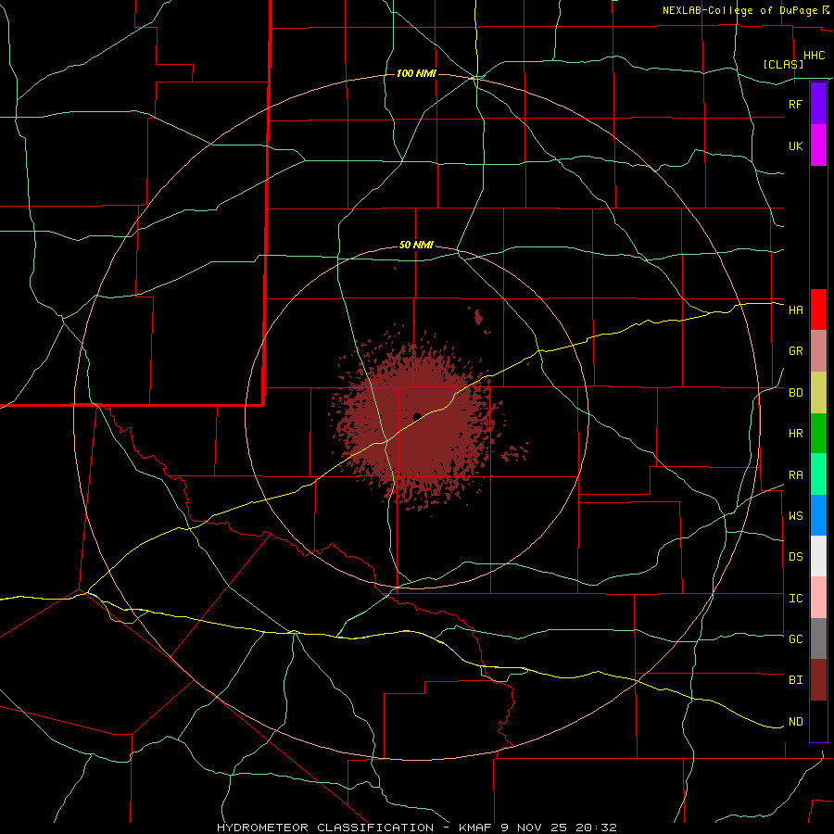
Task: Select the light pink IC legend swatch
Action: coord(818,598)
